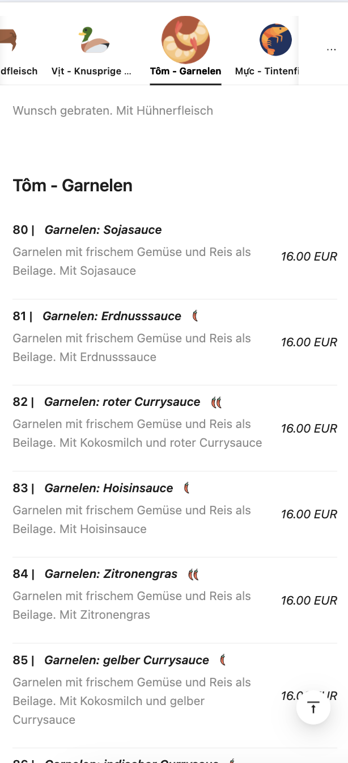Select dish 80 Garnelen: Sojasauce

[103, 230]
